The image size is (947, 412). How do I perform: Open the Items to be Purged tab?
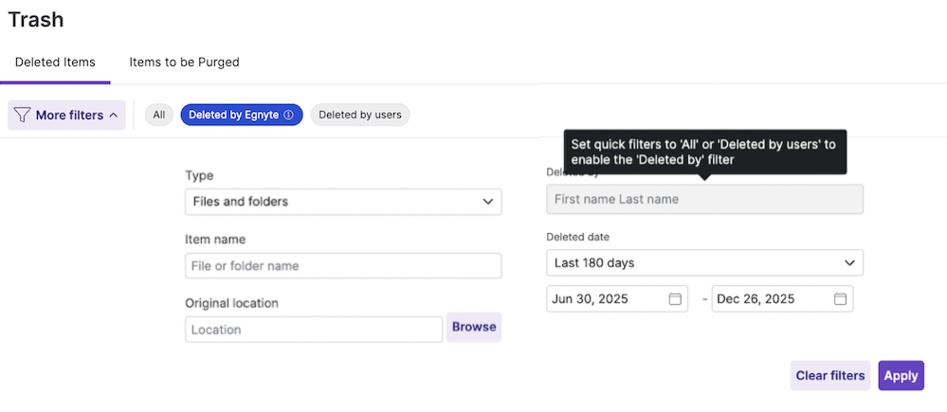pos(184,63)
